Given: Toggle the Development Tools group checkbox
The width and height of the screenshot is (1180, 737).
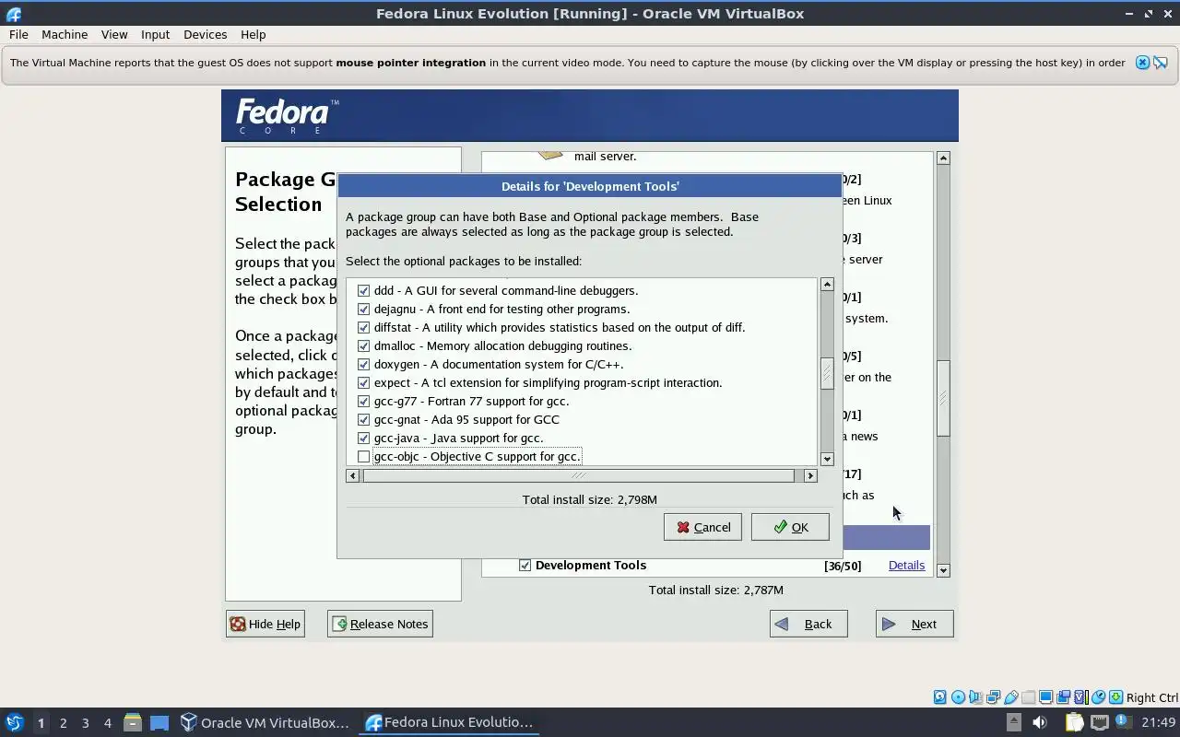Looking at the screenshot, I should (525, 565).
